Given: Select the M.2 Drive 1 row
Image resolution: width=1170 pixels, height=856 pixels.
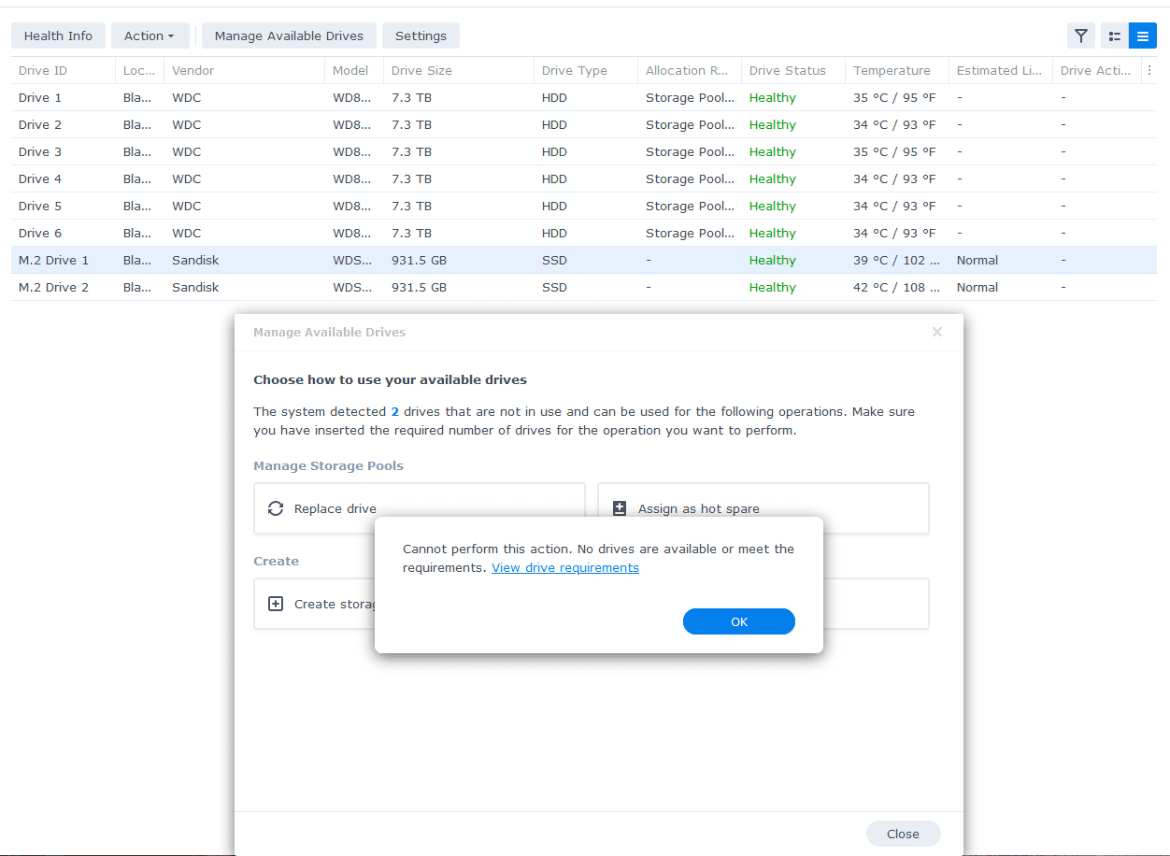Looking at the screenshot, I should click(x=584, y=260).
